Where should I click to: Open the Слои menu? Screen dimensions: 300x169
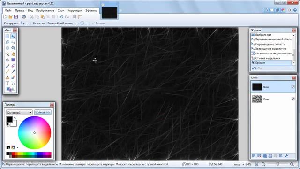61,10
